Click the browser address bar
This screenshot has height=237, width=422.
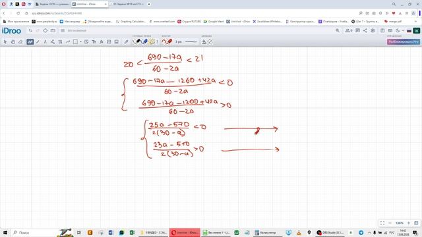[x=189, y=13]
